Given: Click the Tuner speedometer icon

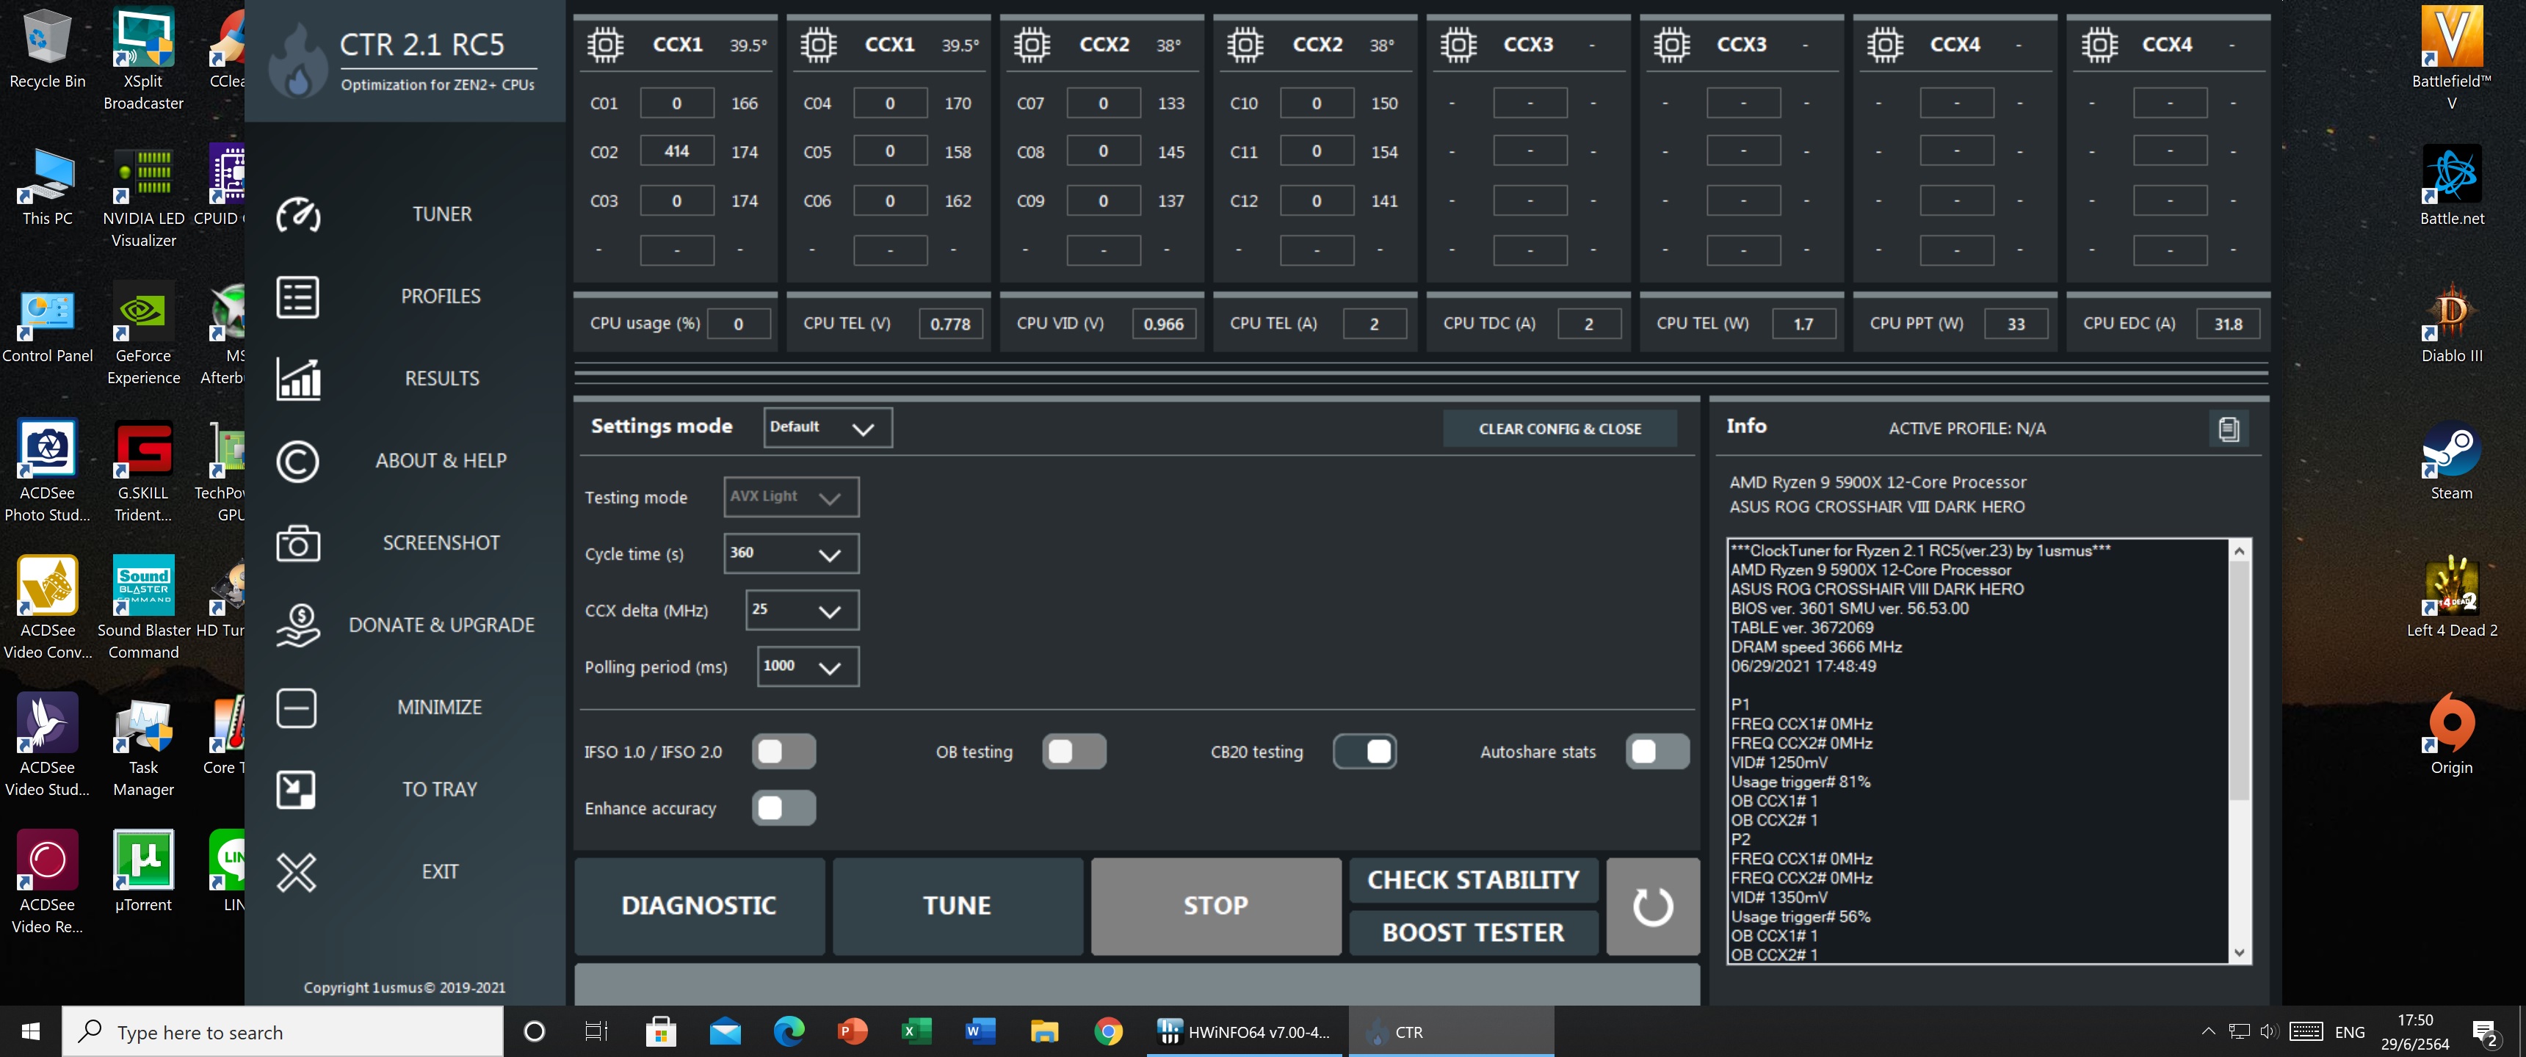Looking at the screenshot, I should point(298,215).
